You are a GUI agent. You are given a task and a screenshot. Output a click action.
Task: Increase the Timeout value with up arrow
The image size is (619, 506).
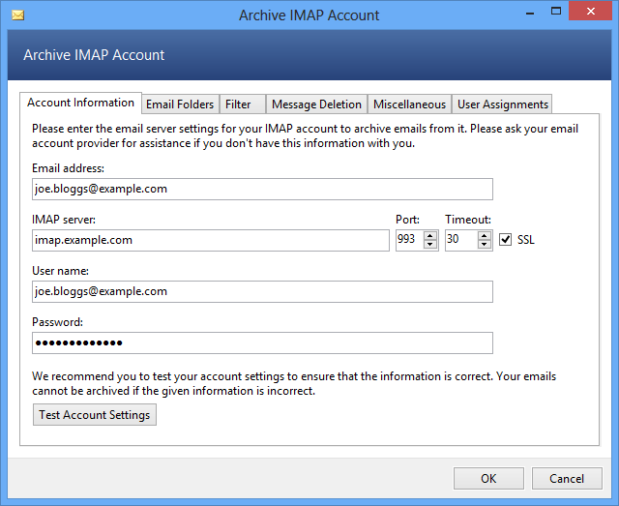coord(485,235)
